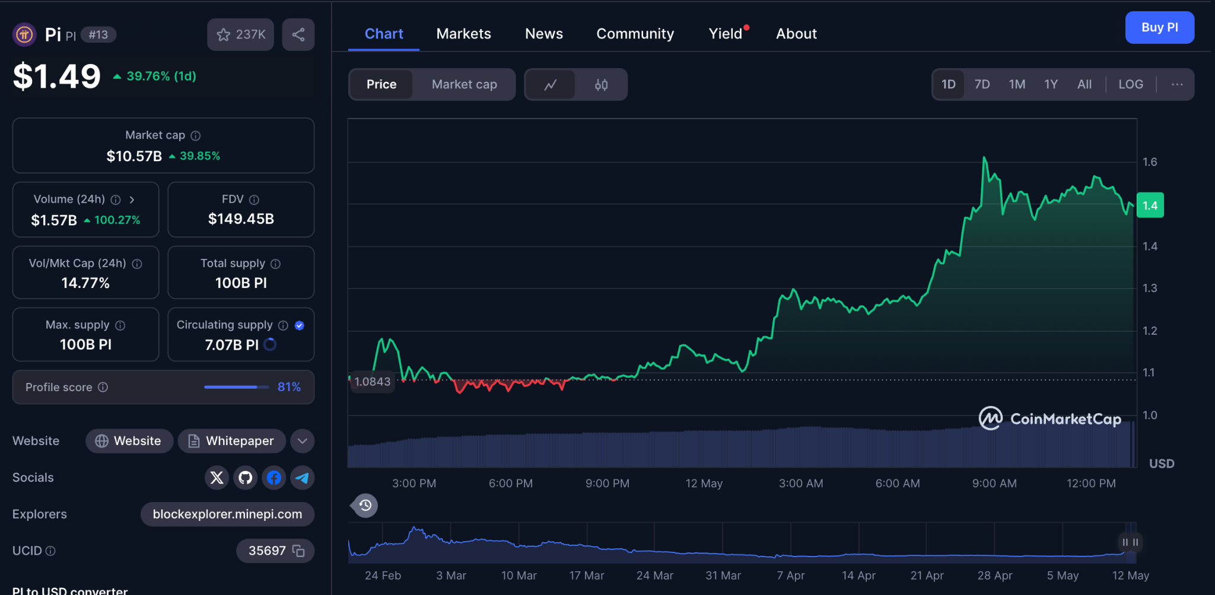The width and height of the screenshot is (1215, 595).
Task: Switch to the Markets tab
Action: 463,34
